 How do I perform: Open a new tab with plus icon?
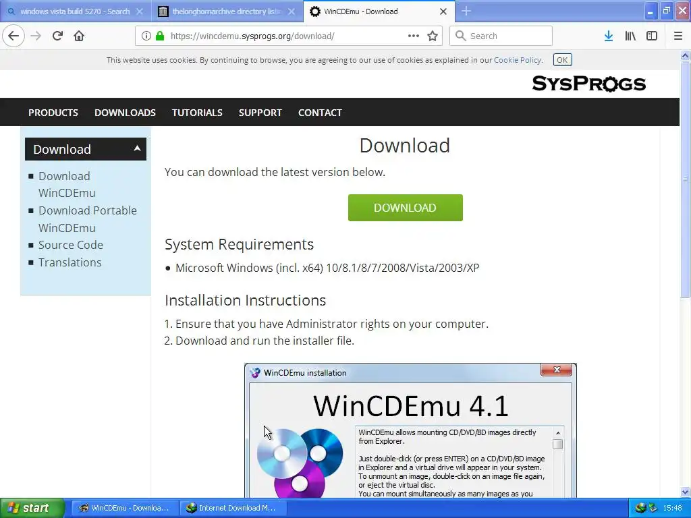pyautogui.click(x=466, y=11)
